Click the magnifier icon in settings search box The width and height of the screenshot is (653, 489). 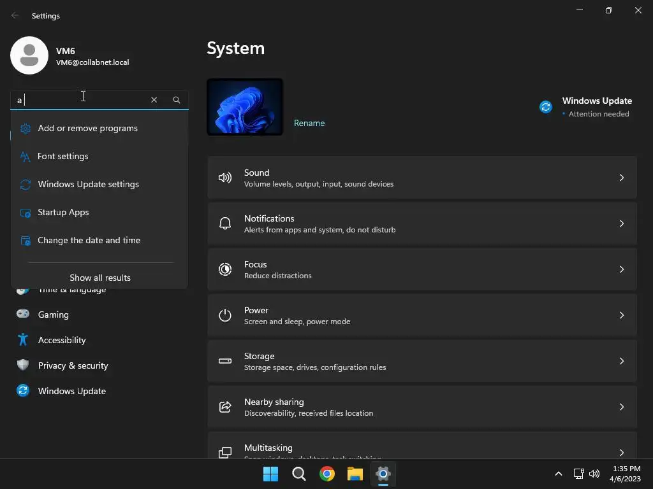(x=177, y=100)
